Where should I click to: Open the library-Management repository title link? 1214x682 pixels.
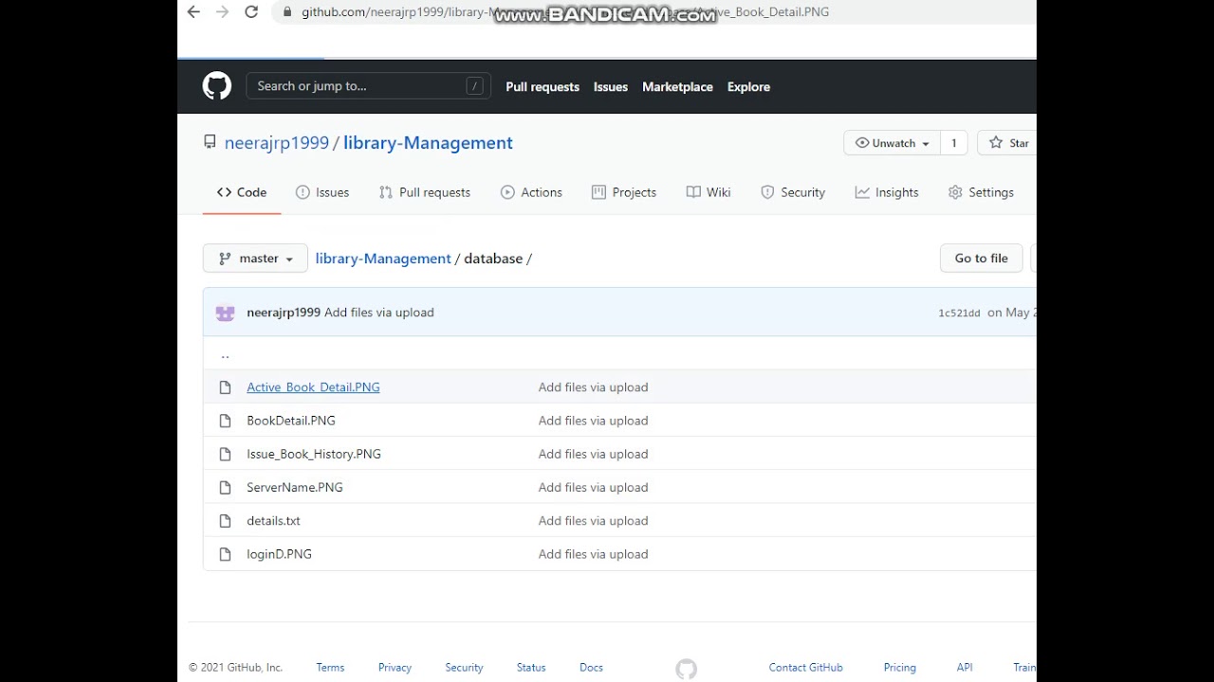(428, 143)
